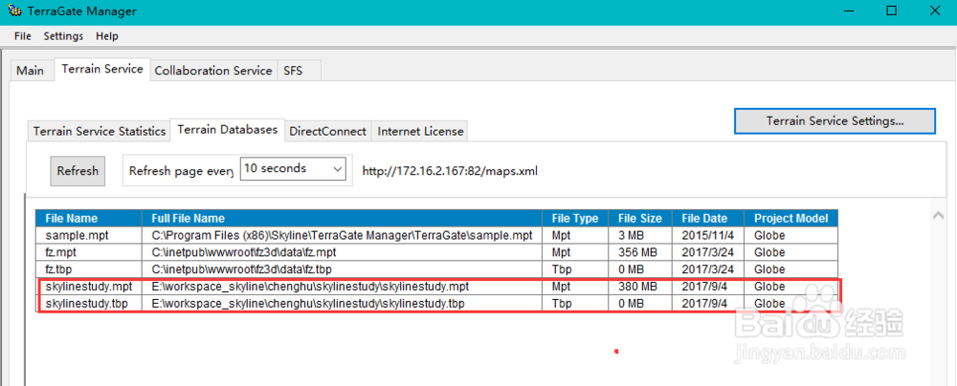Image resolution: width=957 pixels, height=386 pixels.
Task: Click the skylinestudy.mpt full path cell
Action: (x=342, y=286)
